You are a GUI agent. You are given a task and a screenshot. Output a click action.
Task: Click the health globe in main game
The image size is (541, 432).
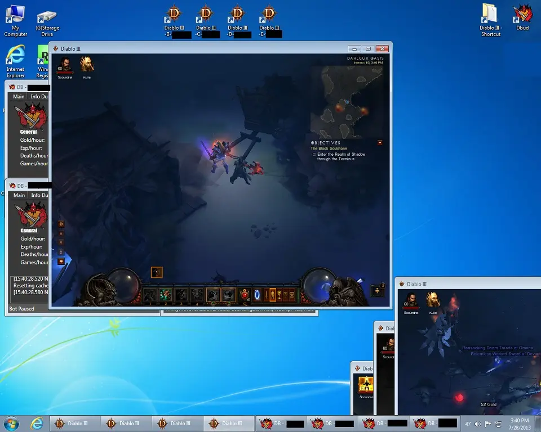point(124,285)
